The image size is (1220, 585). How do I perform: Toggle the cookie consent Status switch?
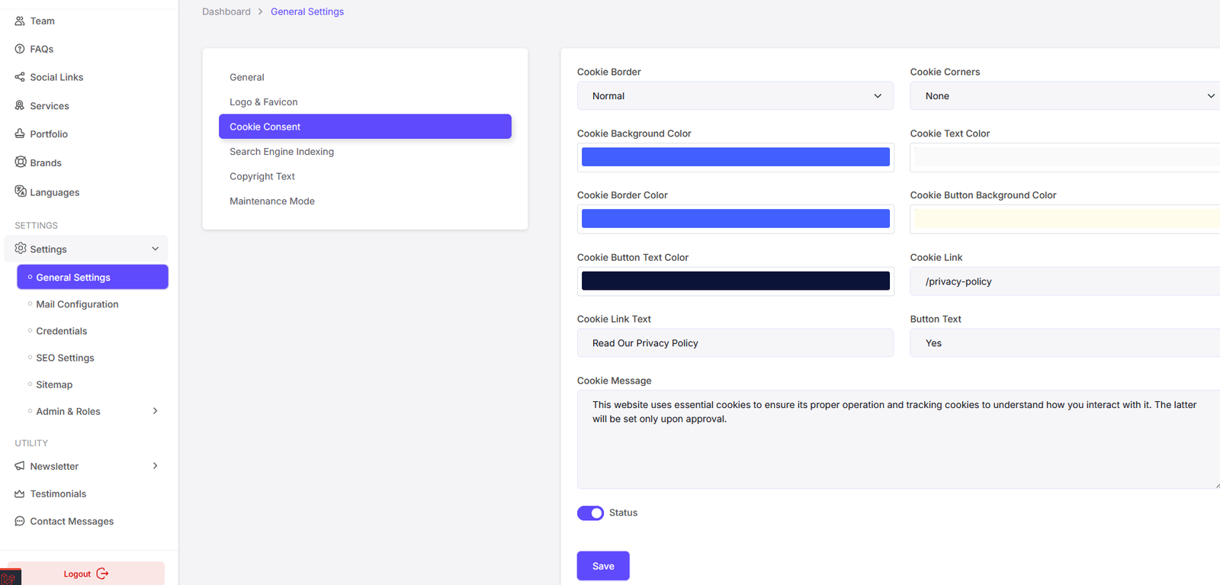[x=590, y=513]
